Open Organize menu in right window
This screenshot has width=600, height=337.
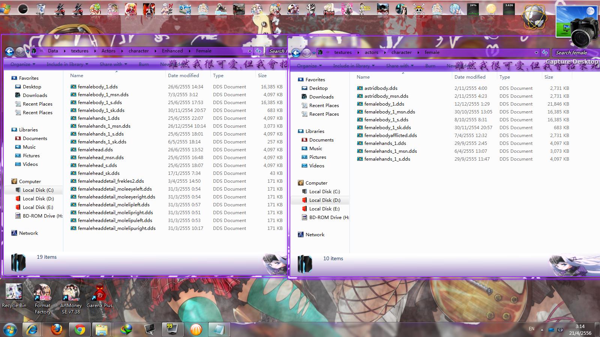coord(309,66)
